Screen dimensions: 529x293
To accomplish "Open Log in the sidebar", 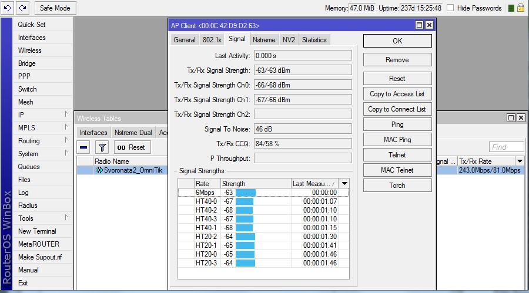I will click(x=24, y=193).
